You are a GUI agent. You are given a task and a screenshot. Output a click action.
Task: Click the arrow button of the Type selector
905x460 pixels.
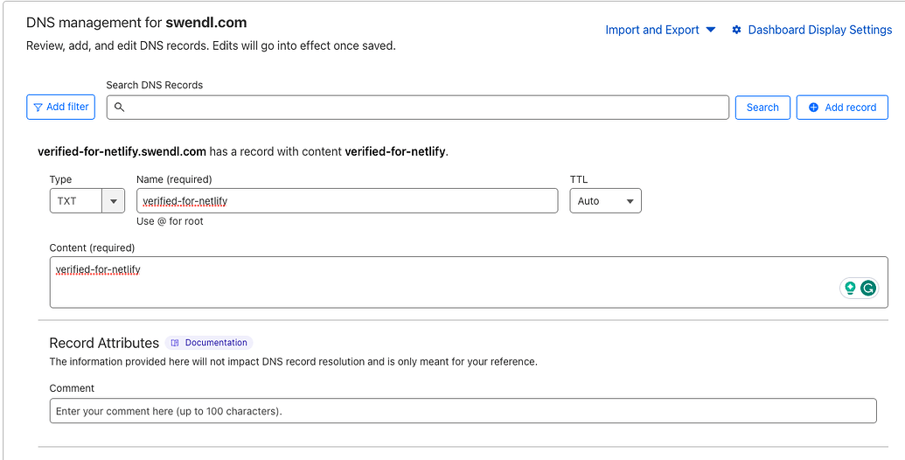(x=114, y=201)
